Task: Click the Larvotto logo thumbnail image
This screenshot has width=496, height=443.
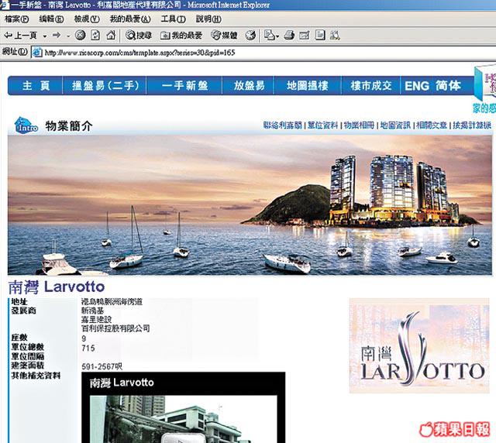Action: click(x=419, y=346)
